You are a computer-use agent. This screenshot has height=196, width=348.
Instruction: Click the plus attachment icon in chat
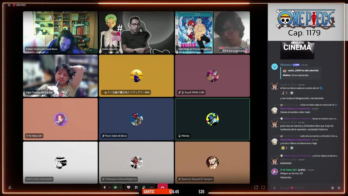274,188
